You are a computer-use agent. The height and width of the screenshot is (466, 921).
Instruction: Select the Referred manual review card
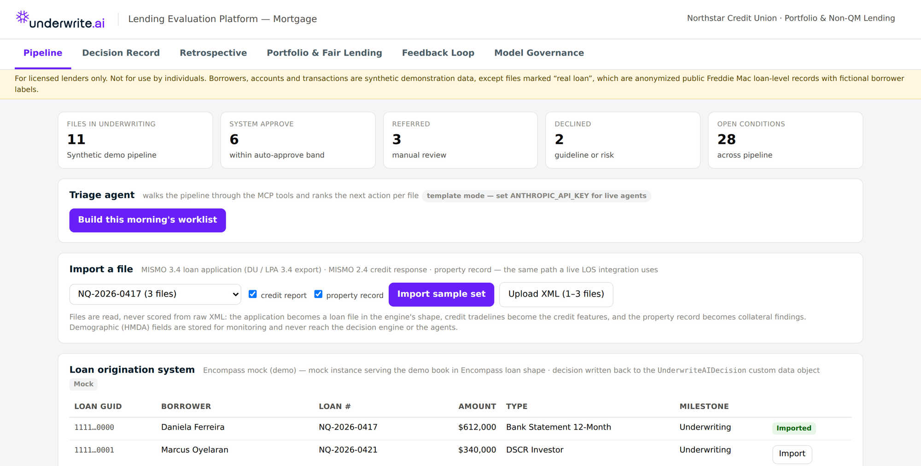tap(460, 140)
